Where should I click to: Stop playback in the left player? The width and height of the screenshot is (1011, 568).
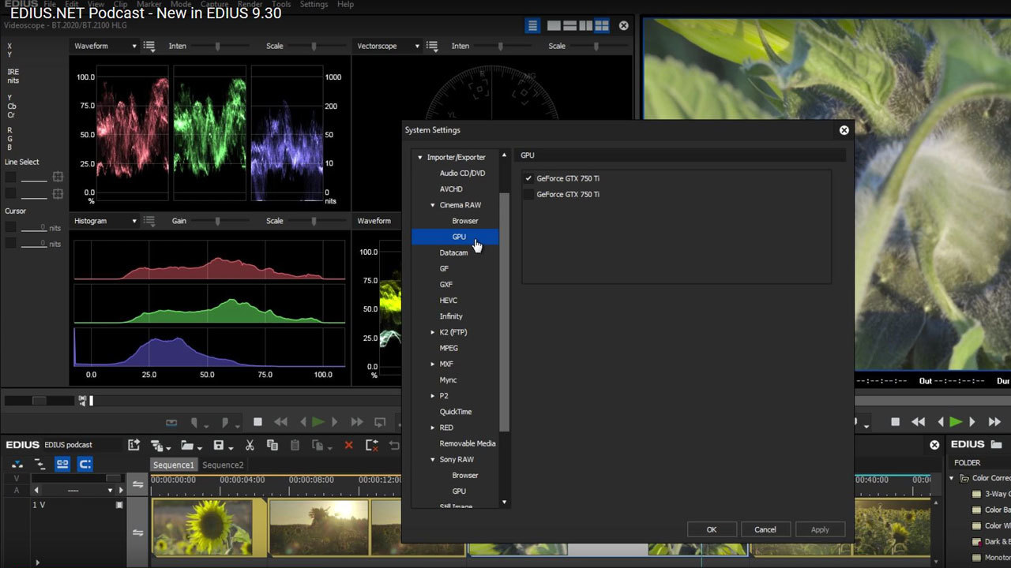(257, 422)
